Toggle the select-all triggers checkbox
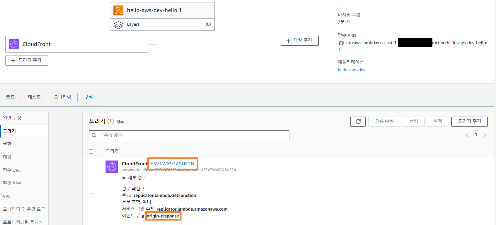Image resolution: width=496 pixels, height=225 pixels. [91, 151]
